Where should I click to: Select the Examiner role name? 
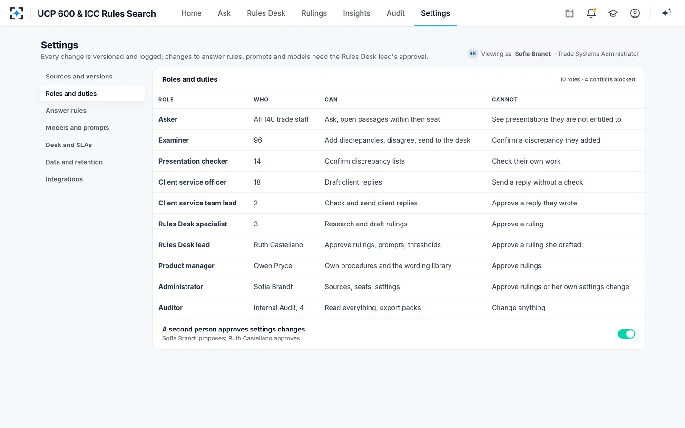(x=174, y=140)
